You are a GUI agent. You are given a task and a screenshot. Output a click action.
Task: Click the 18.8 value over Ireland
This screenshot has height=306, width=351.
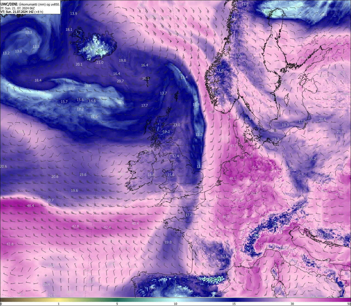pyautogui.click(x=151, y=175)
